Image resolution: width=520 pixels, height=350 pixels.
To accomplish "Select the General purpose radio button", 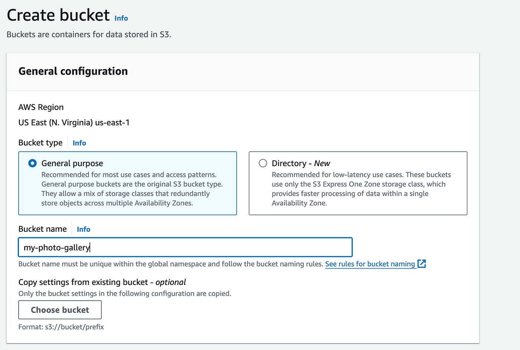I will [32, 163].
